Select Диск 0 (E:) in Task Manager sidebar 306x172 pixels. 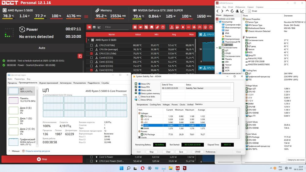pos(21,110)
